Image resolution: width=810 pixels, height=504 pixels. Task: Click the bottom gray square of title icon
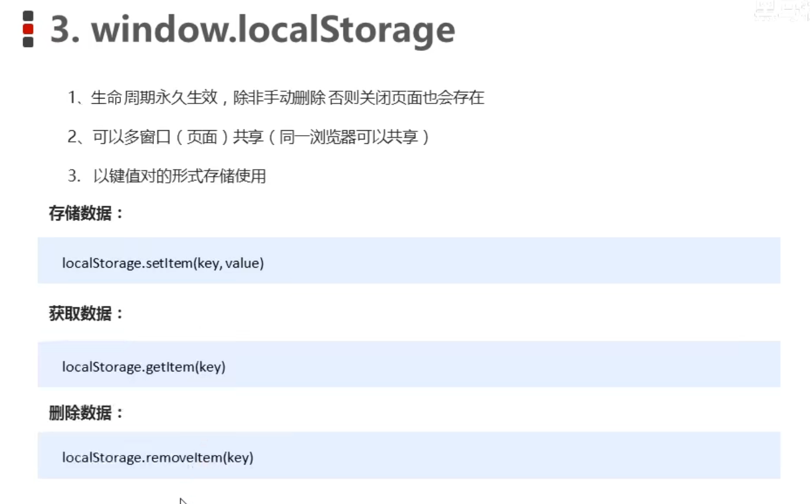coord(28,42)
